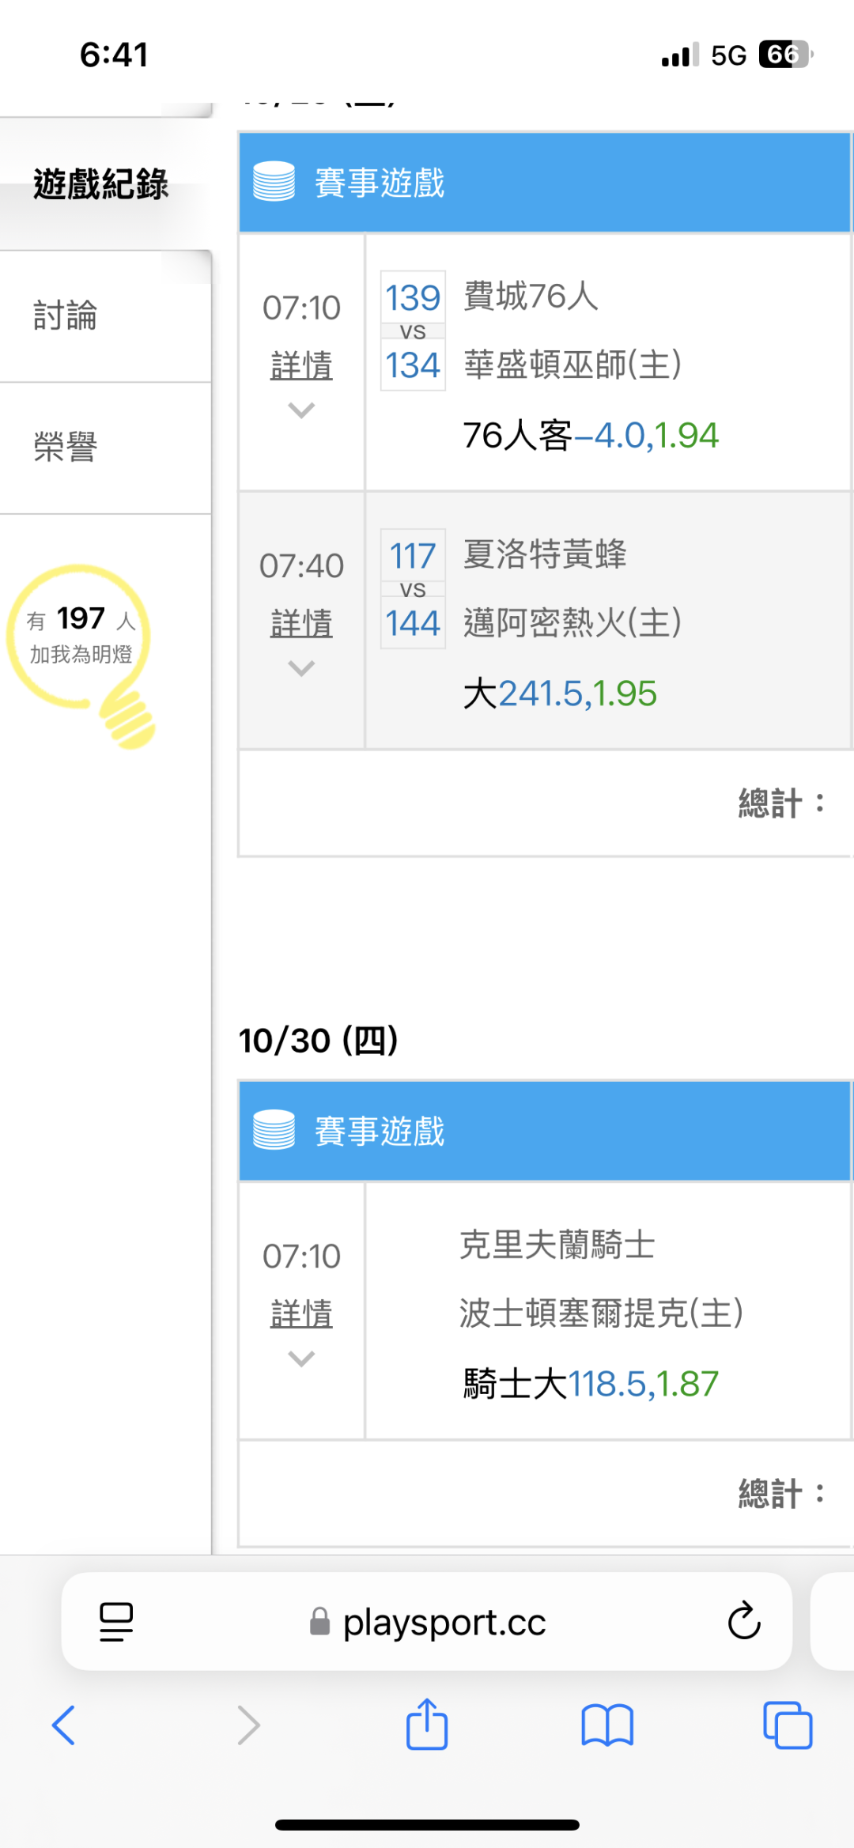Tap the Safari back arrow
This screenshot has height=1848, width=854.
tap(63, 1725)
